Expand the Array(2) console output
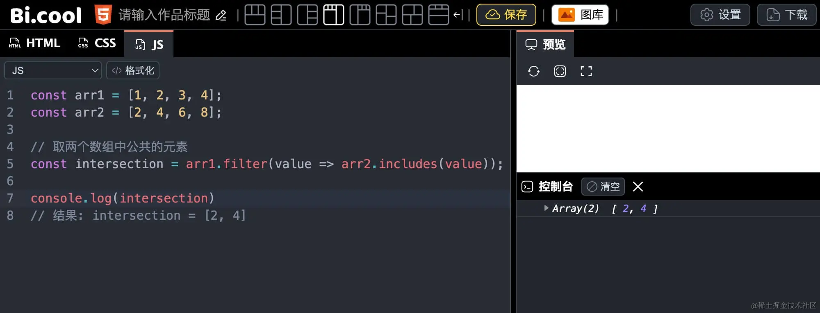The image size is (820, 313). pyautogui.click(x=546, y=208)
